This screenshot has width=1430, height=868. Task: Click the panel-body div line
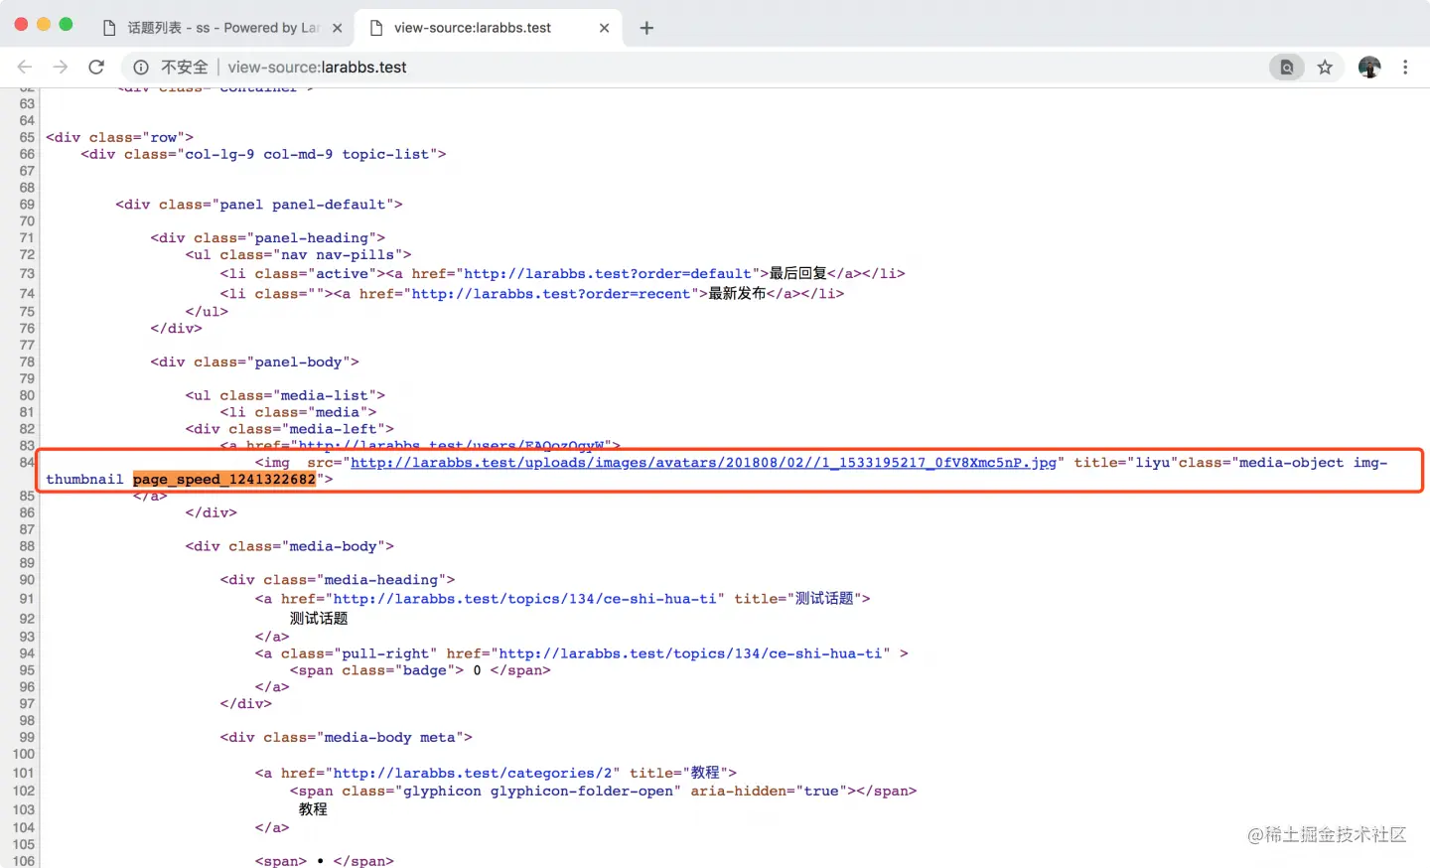[254, 362]
